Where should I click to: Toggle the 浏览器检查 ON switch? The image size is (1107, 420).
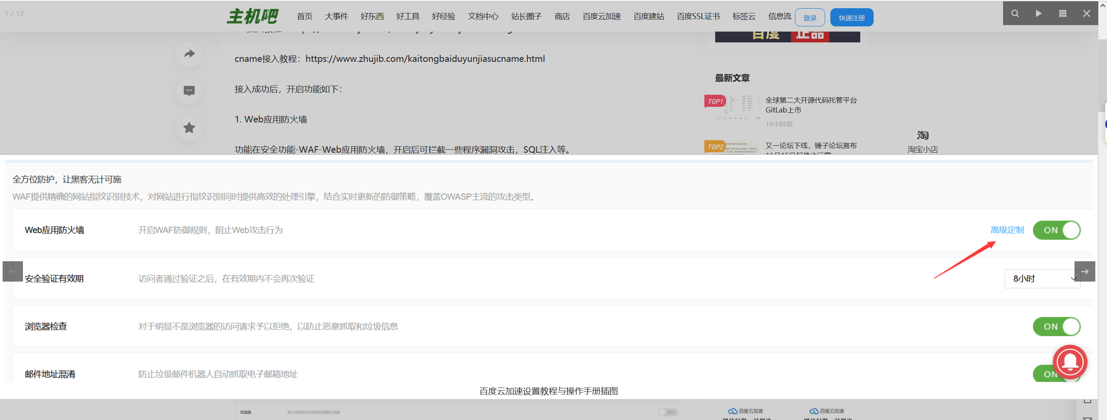click(1056, 327)
